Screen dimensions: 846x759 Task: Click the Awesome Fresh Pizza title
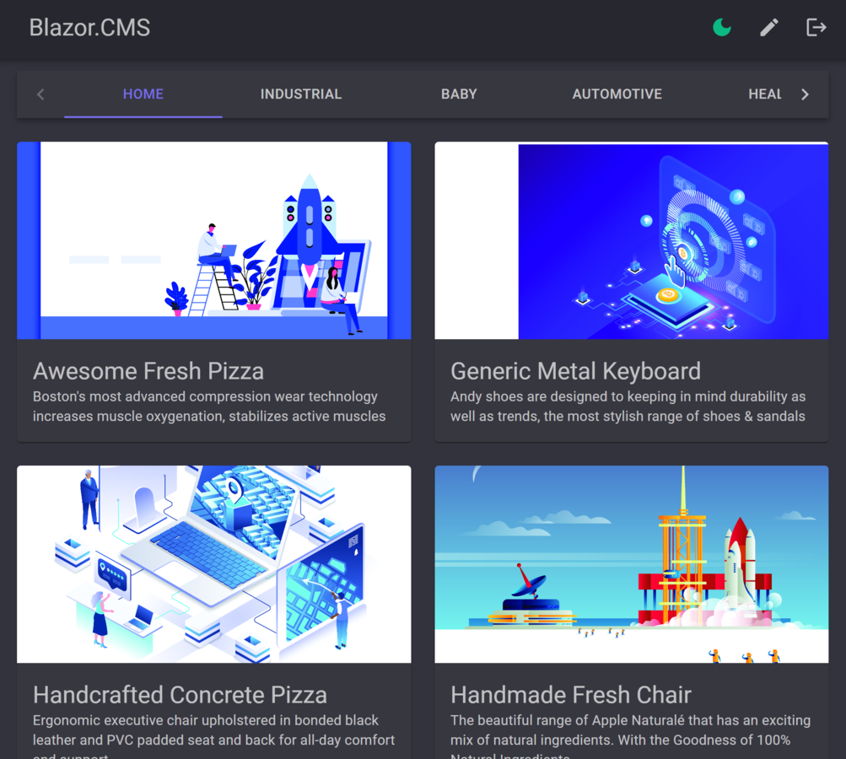click(x=148, y=371)
